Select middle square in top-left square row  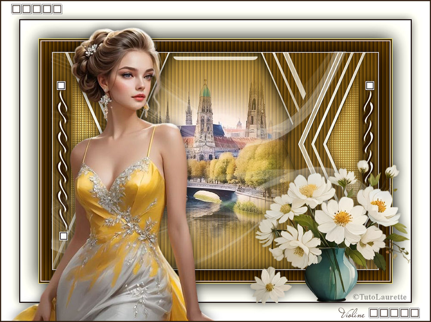[37, 9]
